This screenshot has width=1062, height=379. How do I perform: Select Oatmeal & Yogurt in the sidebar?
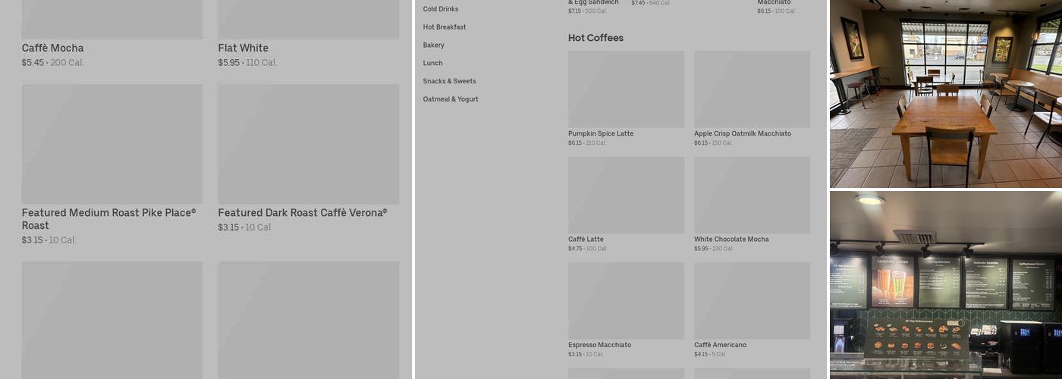451,99
